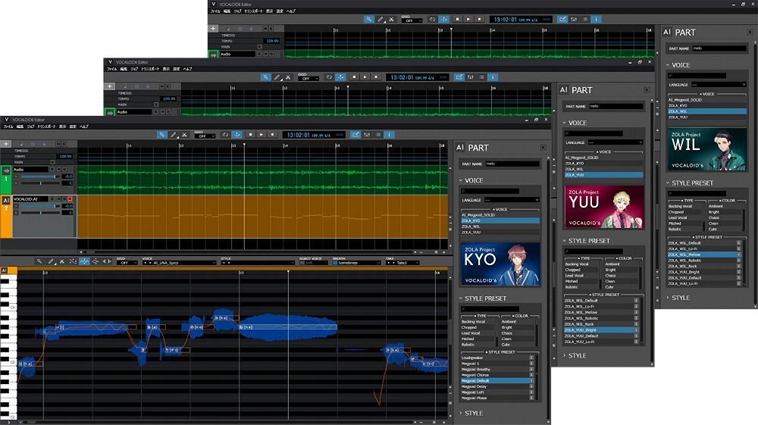Image resolution: width=758 pixels, height=425 pixels.
Task: Toggle auto-scroll button in front window toolbar
Action: tap(236, 135)
